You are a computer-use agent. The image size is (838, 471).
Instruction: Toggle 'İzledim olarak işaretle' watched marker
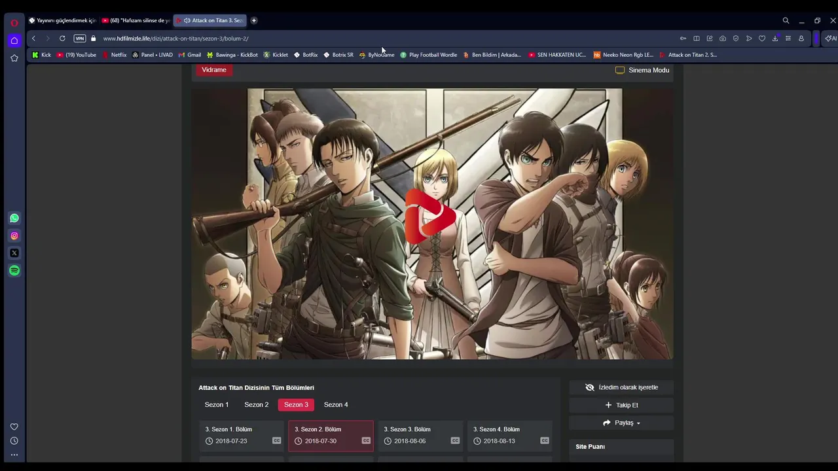(x=621, y=387)
